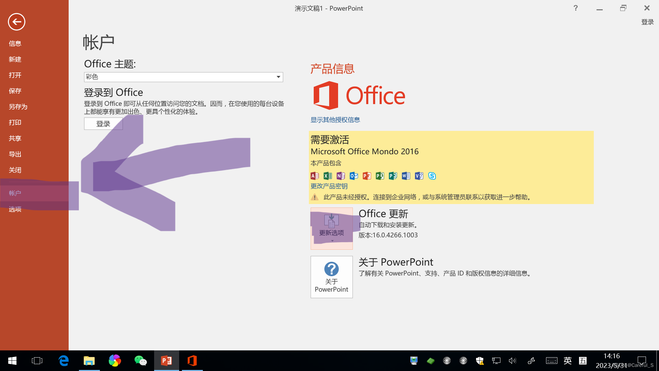659x371 pixels.
Task: Click the OneNote icon in product list
Action: pos(340,176)
